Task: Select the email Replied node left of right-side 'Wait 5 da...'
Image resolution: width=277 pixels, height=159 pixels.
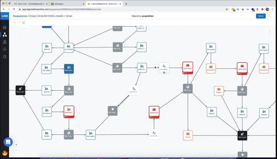Action: 219,91
